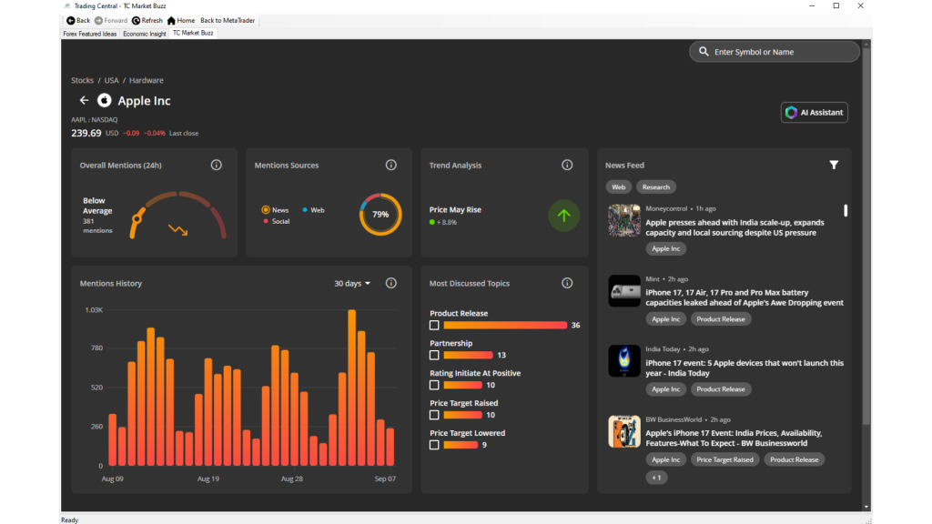Open the News Feed filter funnel

[834, 166]
